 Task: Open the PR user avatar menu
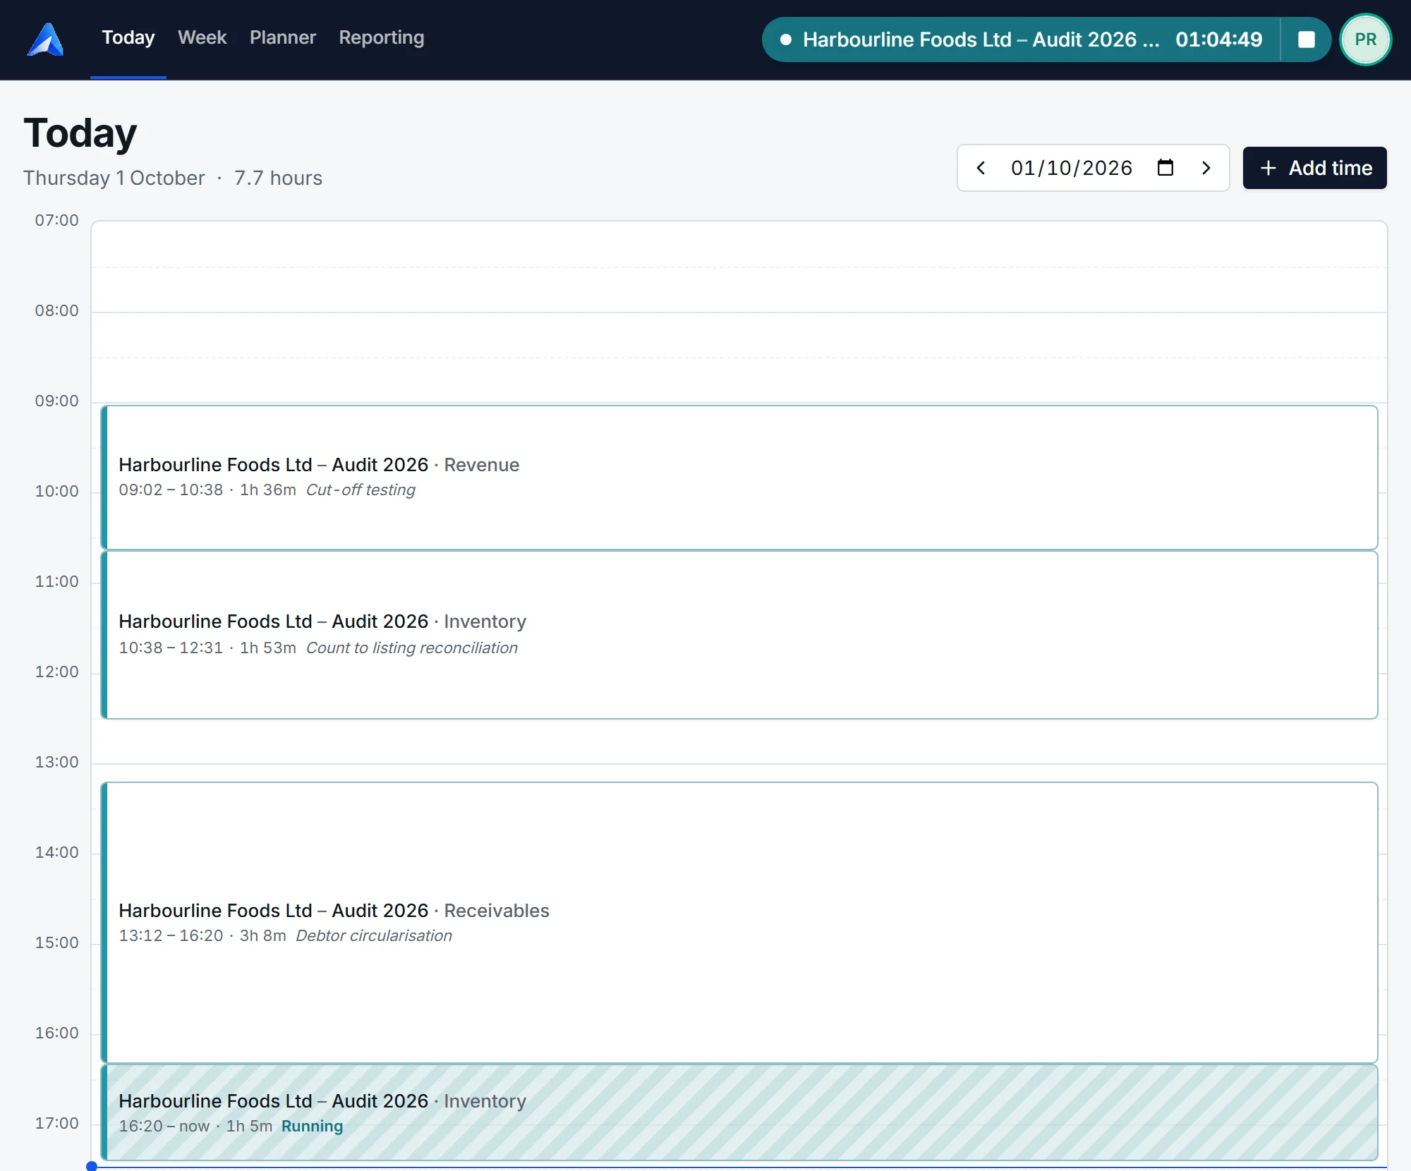pos(1365,40)
